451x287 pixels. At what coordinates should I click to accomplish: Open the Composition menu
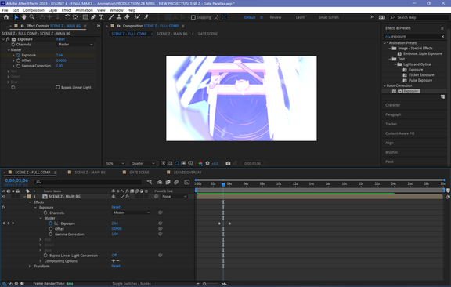tap(34, 10)
